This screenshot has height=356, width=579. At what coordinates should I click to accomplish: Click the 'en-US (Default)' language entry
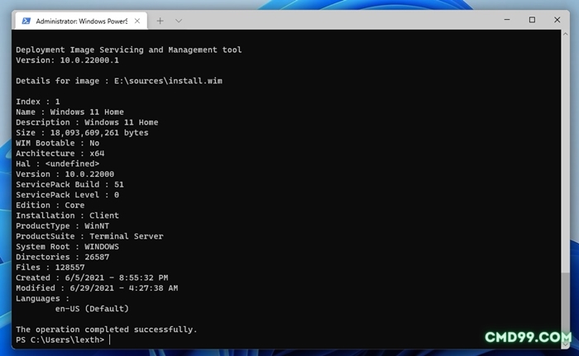coord(92,308)
